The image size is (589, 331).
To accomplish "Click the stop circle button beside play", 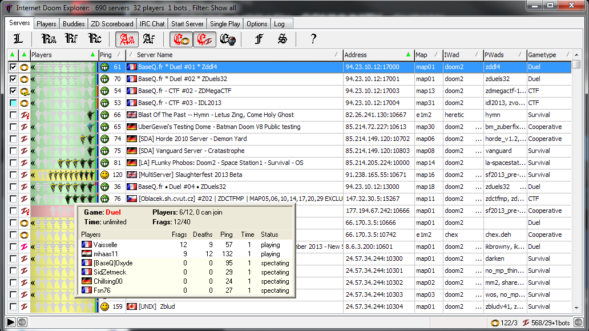I will click(x=22, y=322).
